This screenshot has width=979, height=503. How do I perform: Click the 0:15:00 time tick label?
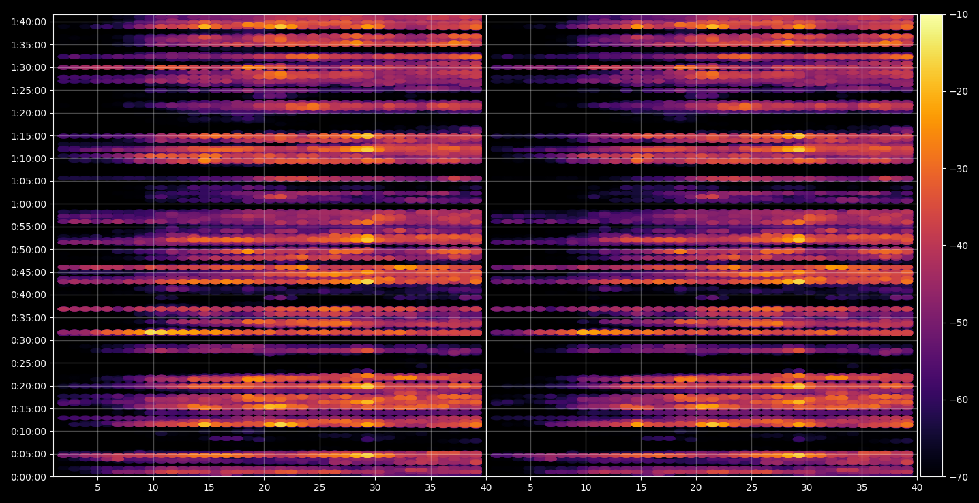point(29,409)
